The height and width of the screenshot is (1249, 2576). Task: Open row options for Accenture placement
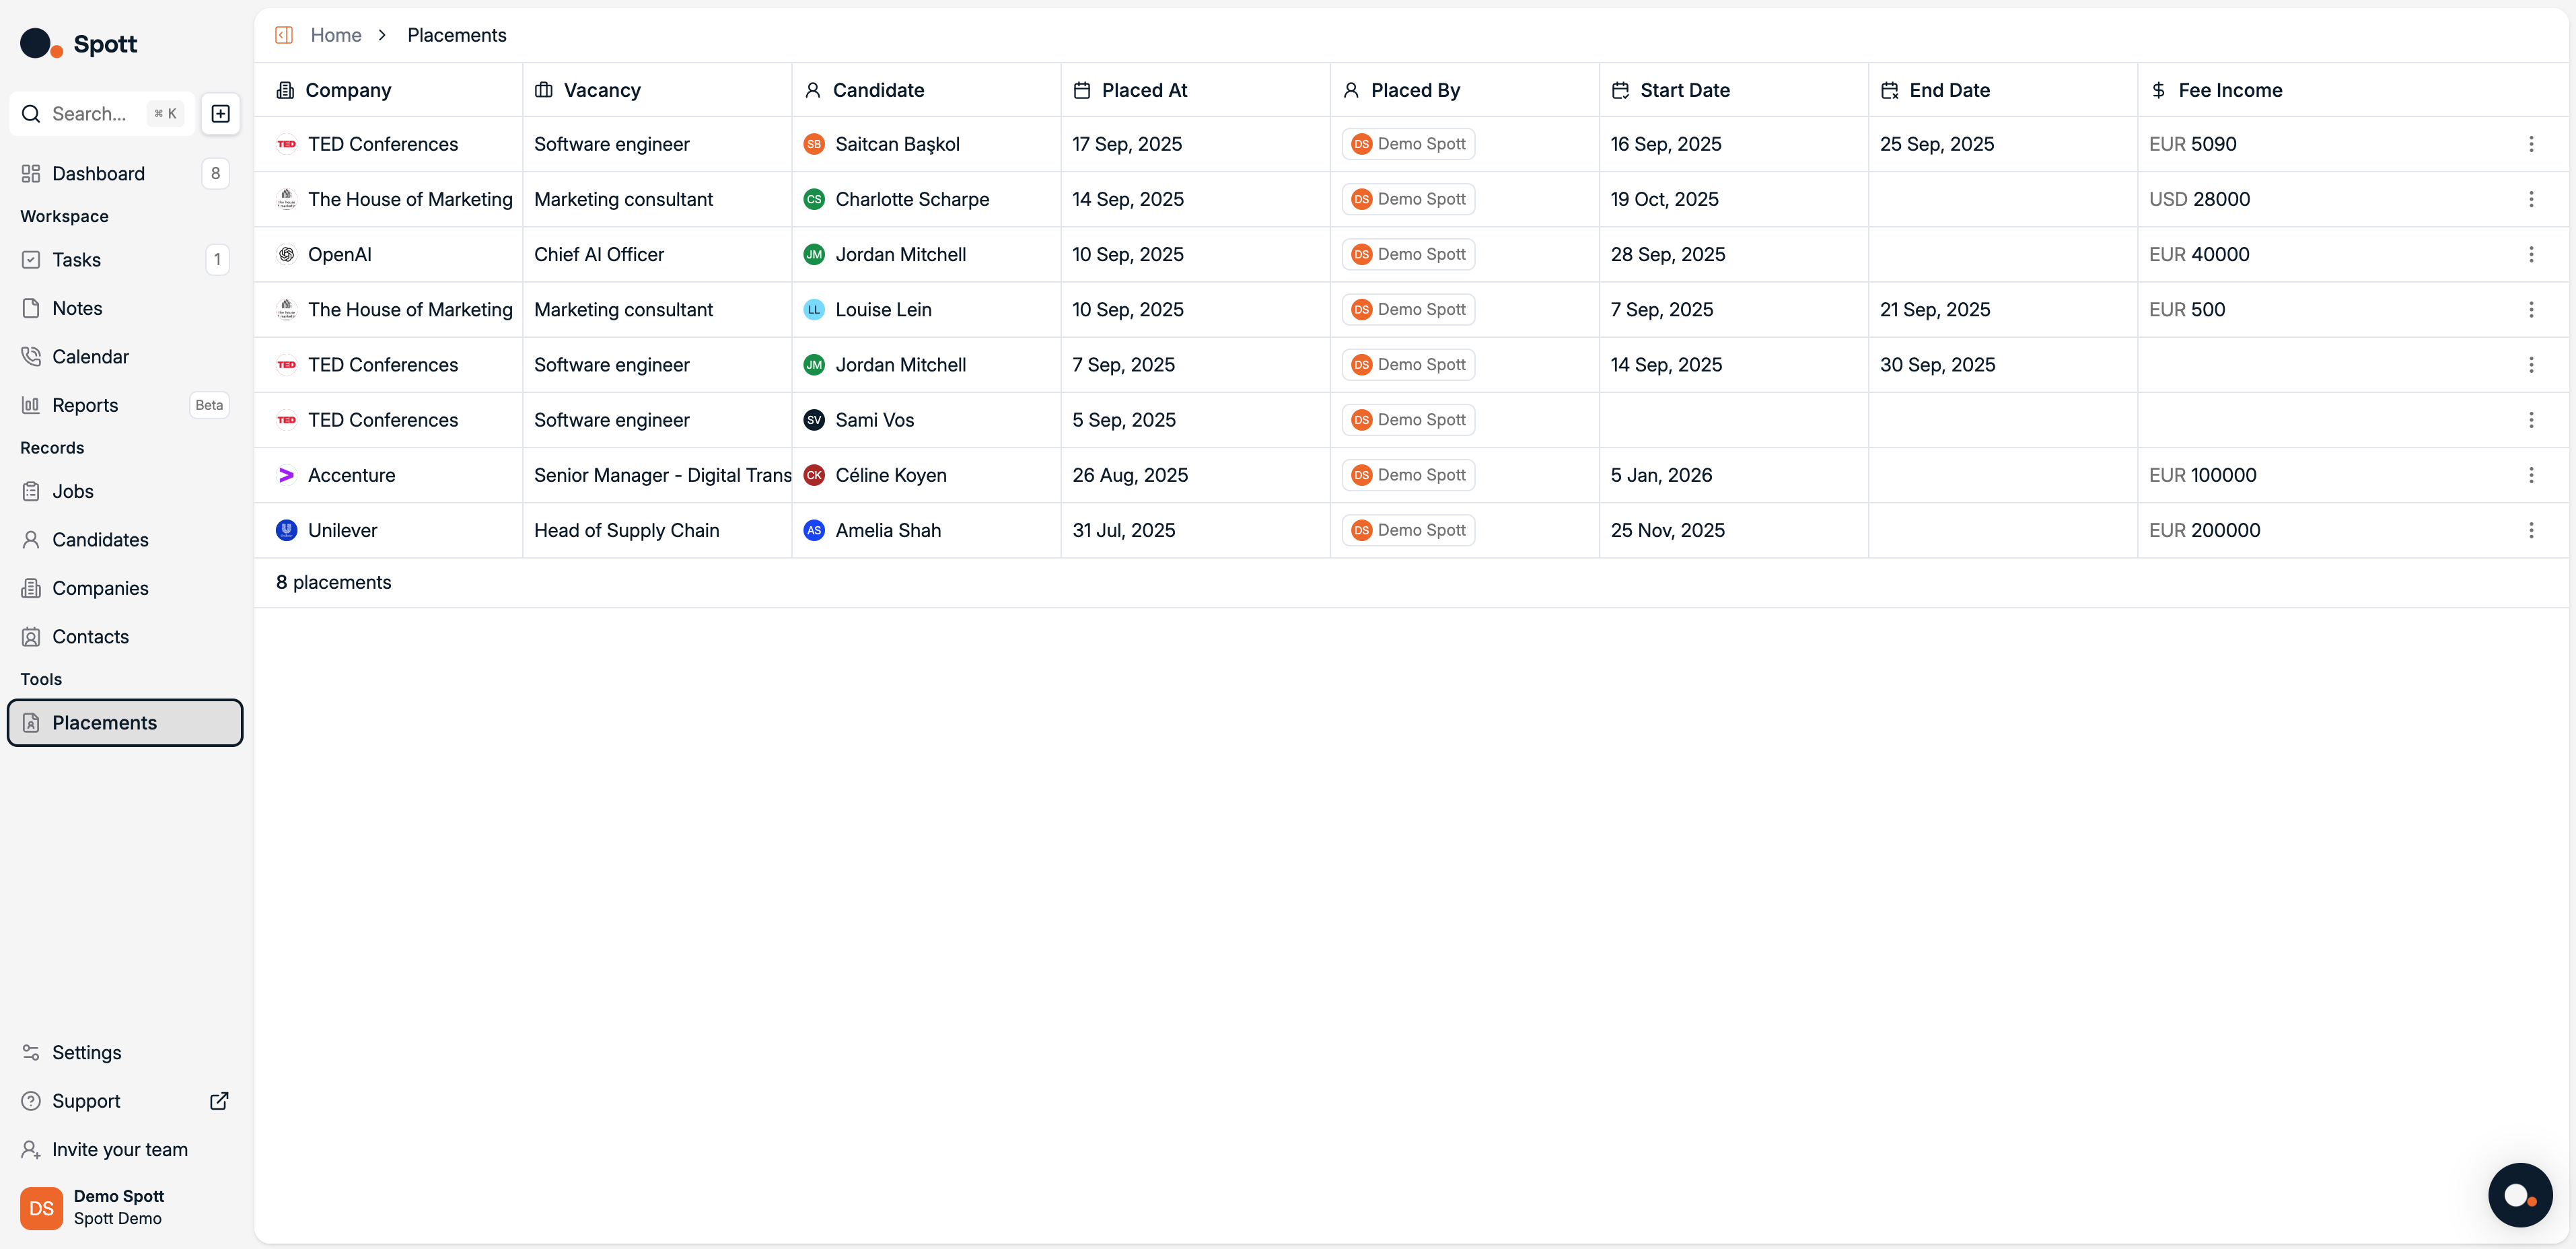pyautogui.click(x=2531, y=475)
